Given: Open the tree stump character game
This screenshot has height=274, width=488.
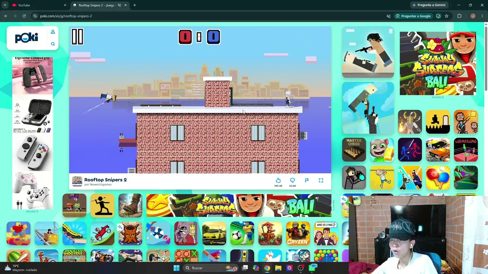Looking at the screenshot, I should 130,233.
